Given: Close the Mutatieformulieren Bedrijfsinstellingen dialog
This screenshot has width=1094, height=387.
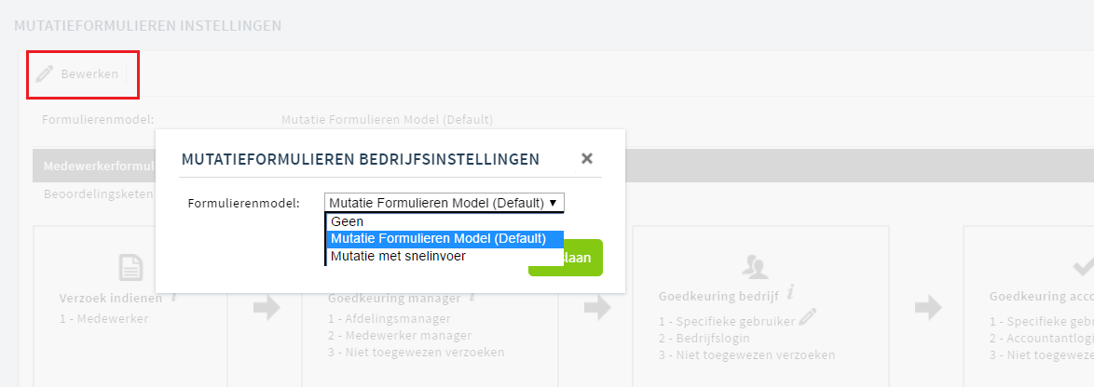Looking at the screenshot, I should pos(587,159).
